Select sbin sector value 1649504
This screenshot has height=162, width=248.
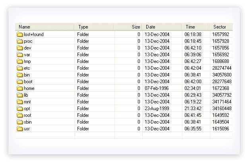point(220,122)
